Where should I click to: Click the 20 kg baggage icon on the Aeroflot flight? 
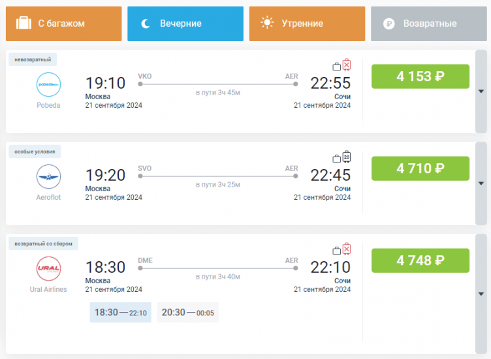(347, 157)
